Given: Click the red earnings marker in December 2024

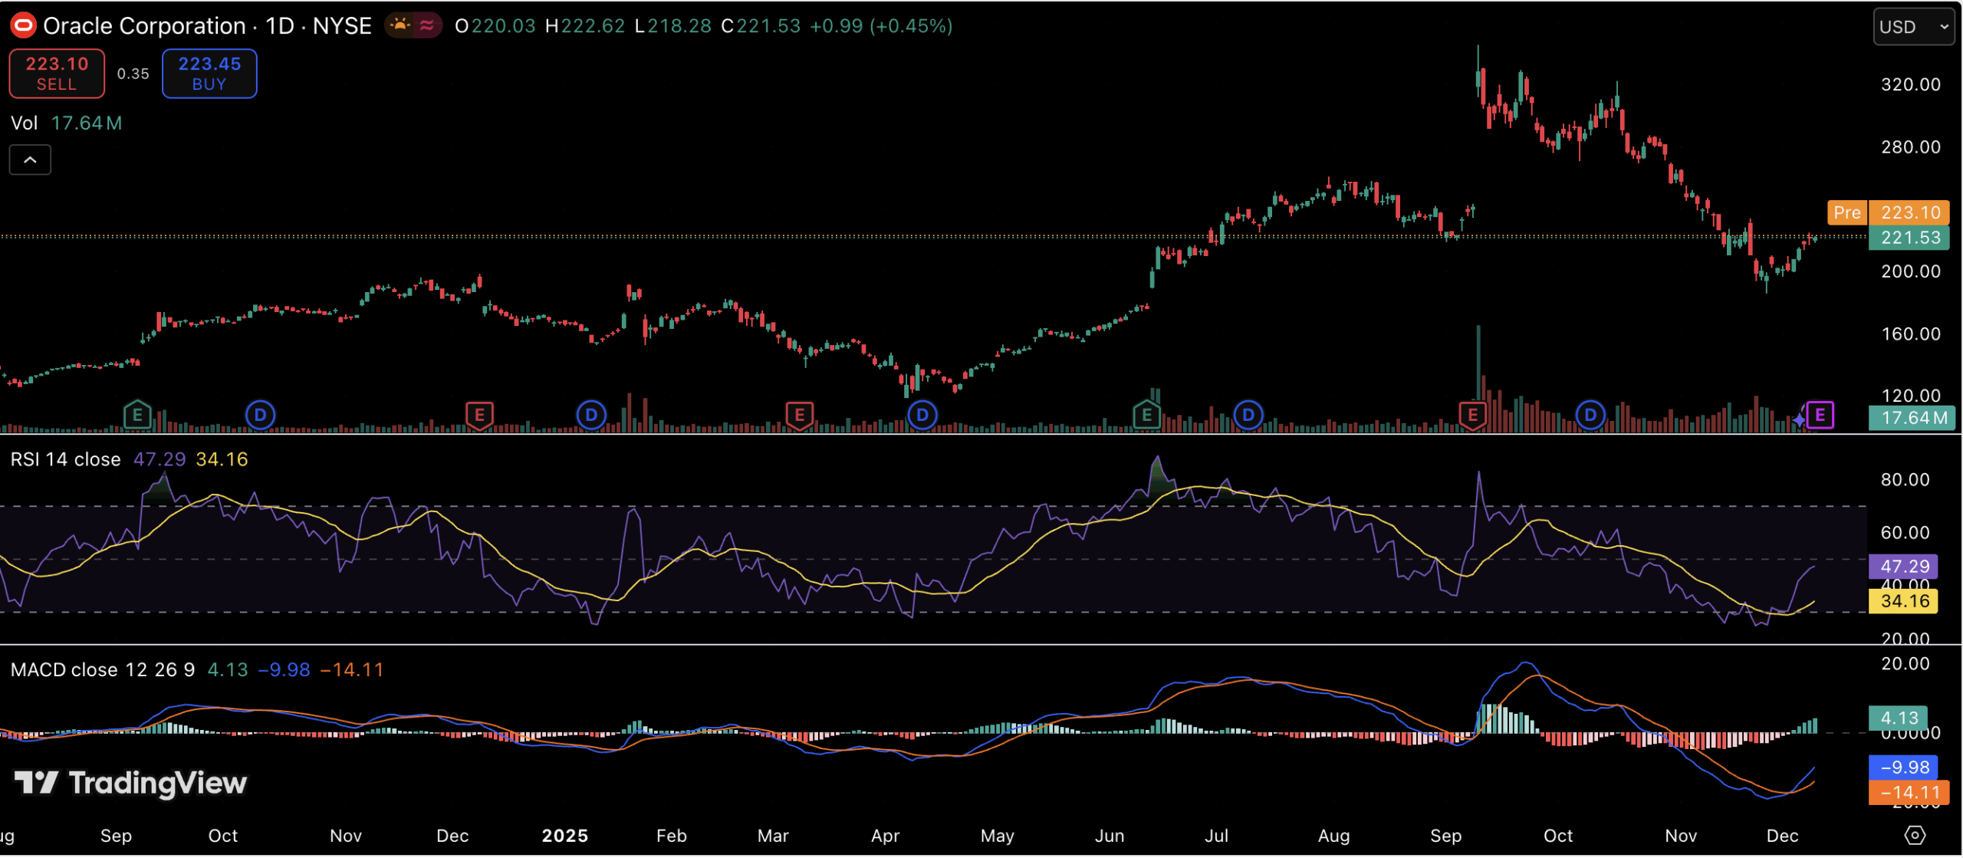Looking at the screenshot, I should coord(479,416).
